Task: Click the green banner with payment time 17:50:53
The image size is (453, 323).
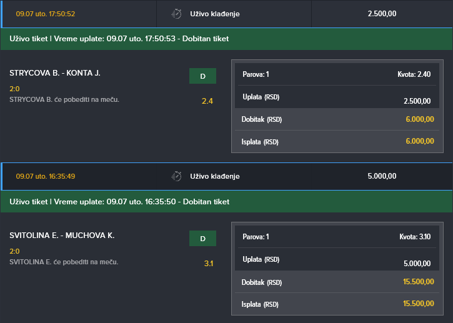Action: tap(226, 39)
